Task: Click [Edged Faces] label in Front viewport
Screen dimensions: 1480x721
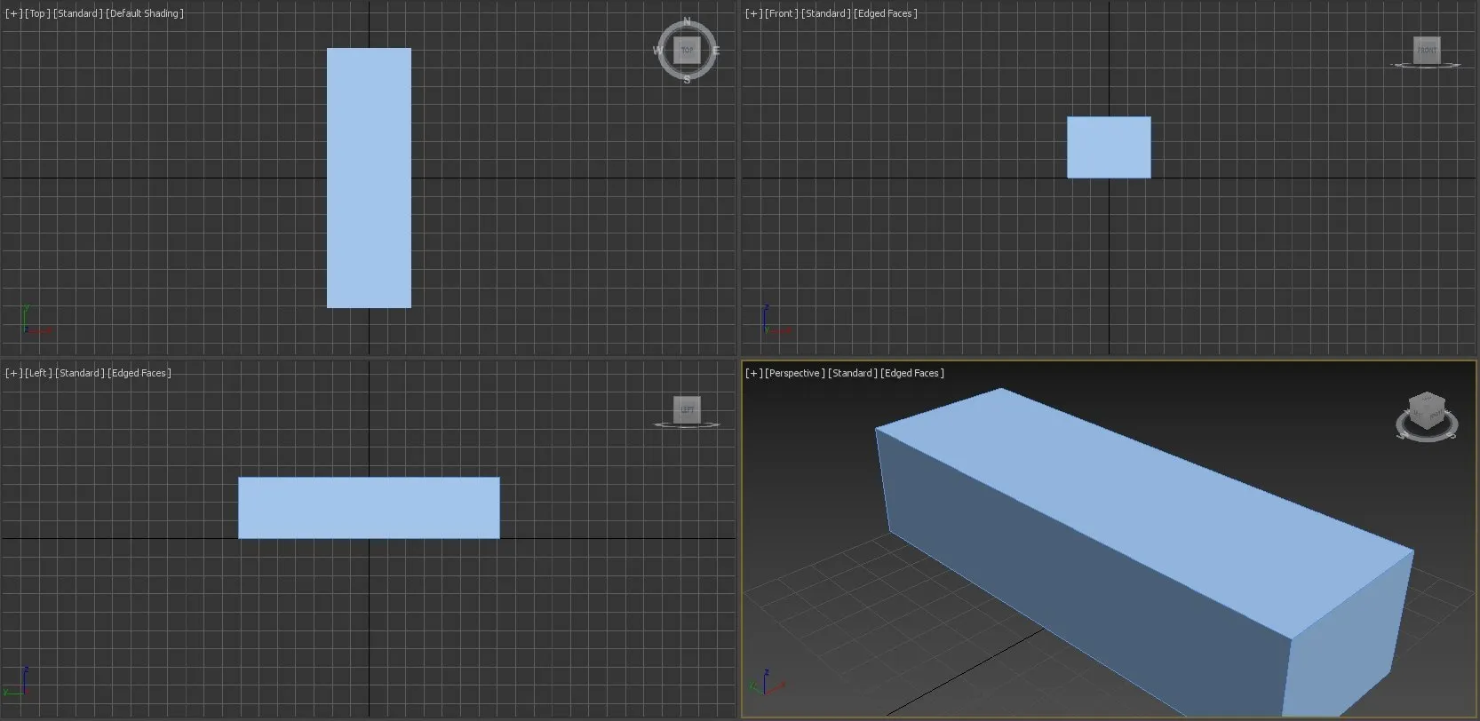Action: 885,13
